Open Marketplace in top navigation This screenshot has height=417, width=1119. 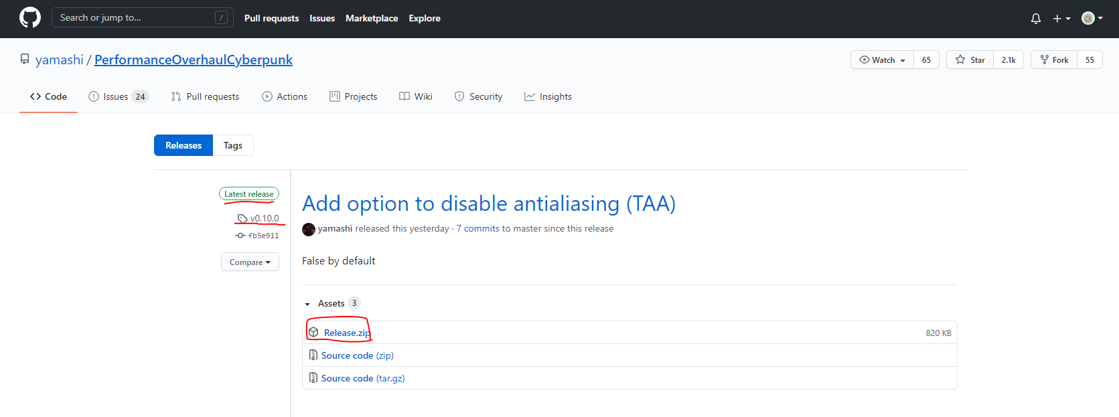[372, 18]
